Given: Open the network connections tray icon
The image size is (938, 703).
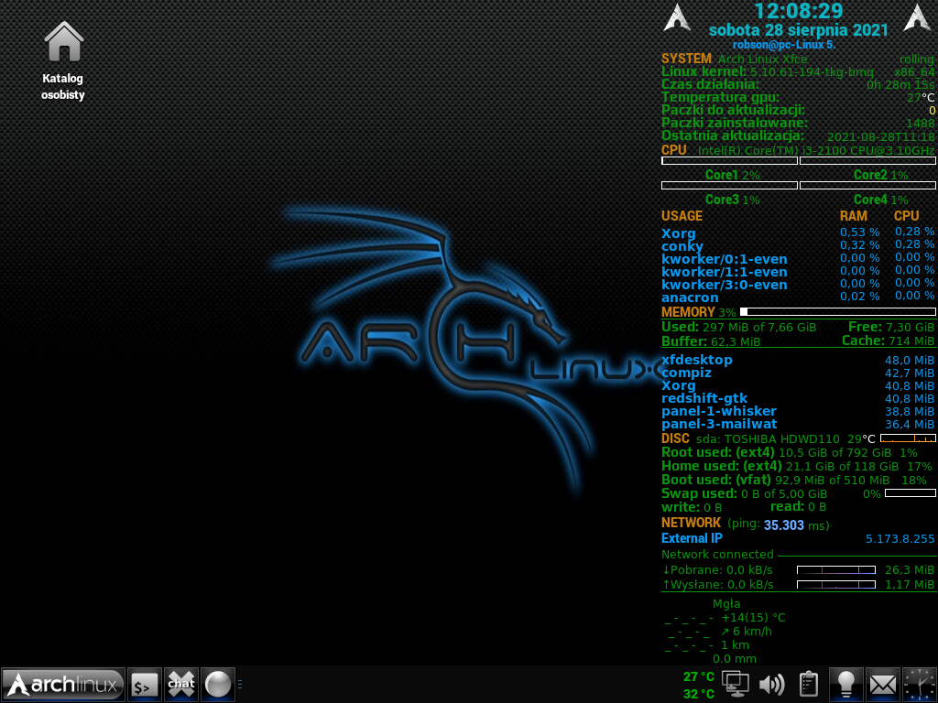Looking at the screenshot, I should [x=736, y=685].
